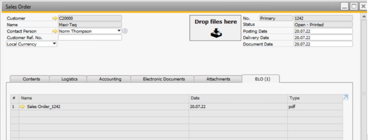The image size is (368, 140).
Task: Click the Name column header
Action: (x=104, y=98)
